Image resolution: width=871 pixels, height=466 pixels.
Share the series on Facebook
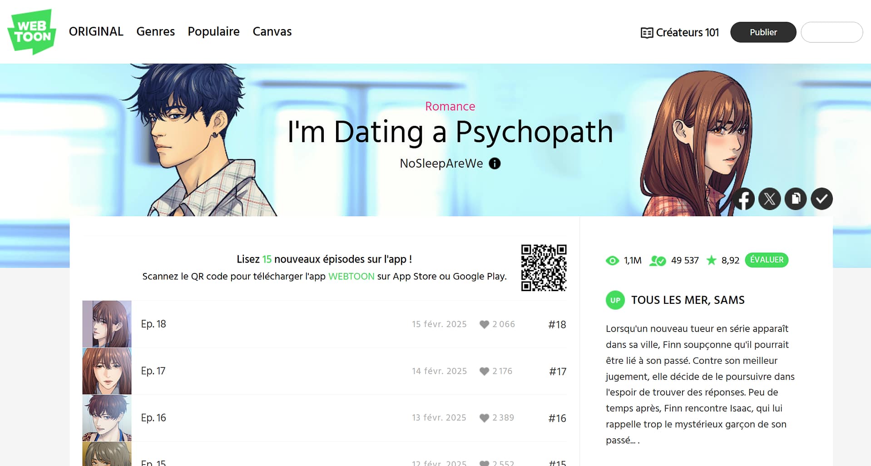click(x=743, y=199)
